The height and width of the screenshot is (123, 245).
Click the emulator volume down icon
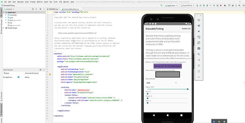[x=199, y=32]
